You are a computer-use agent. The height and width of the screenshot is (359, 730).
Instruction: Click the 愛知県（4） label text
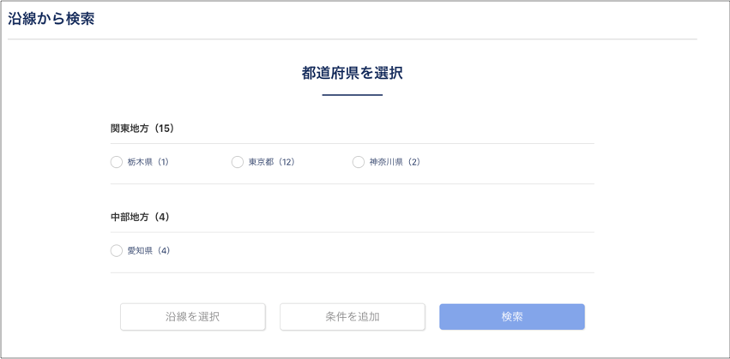click(x=149, y=251)
